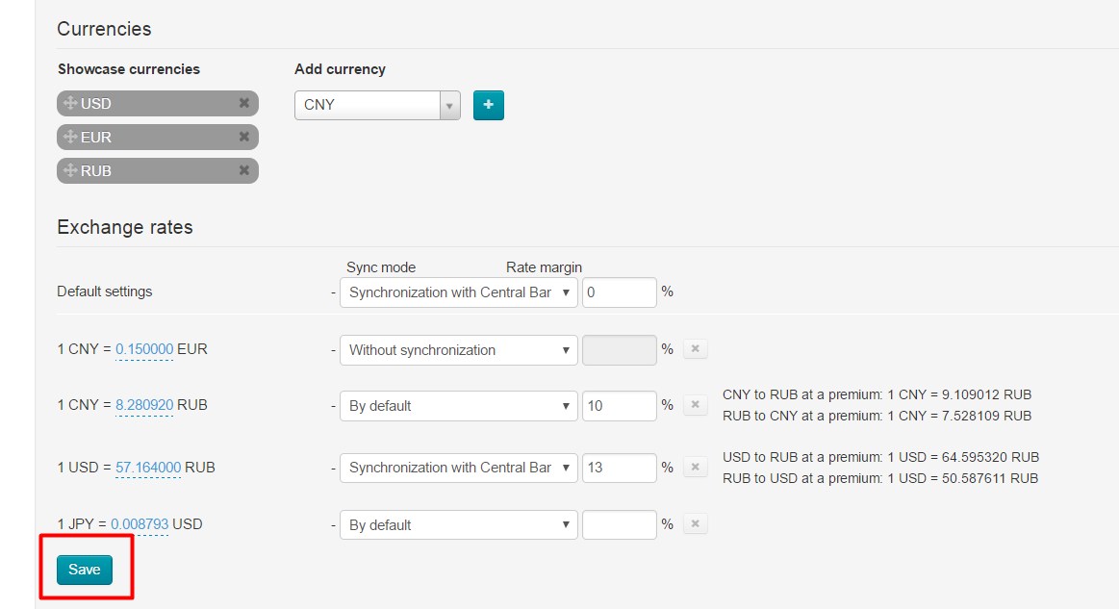This screenshot has height=609, width=1119.
Task: Edit the 0.150000 CNY to EUR rate
Action: (144, 349)
